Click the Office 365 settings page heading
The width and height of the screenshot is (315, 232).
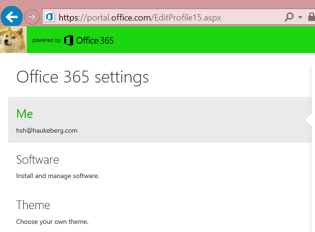(83, 77)
